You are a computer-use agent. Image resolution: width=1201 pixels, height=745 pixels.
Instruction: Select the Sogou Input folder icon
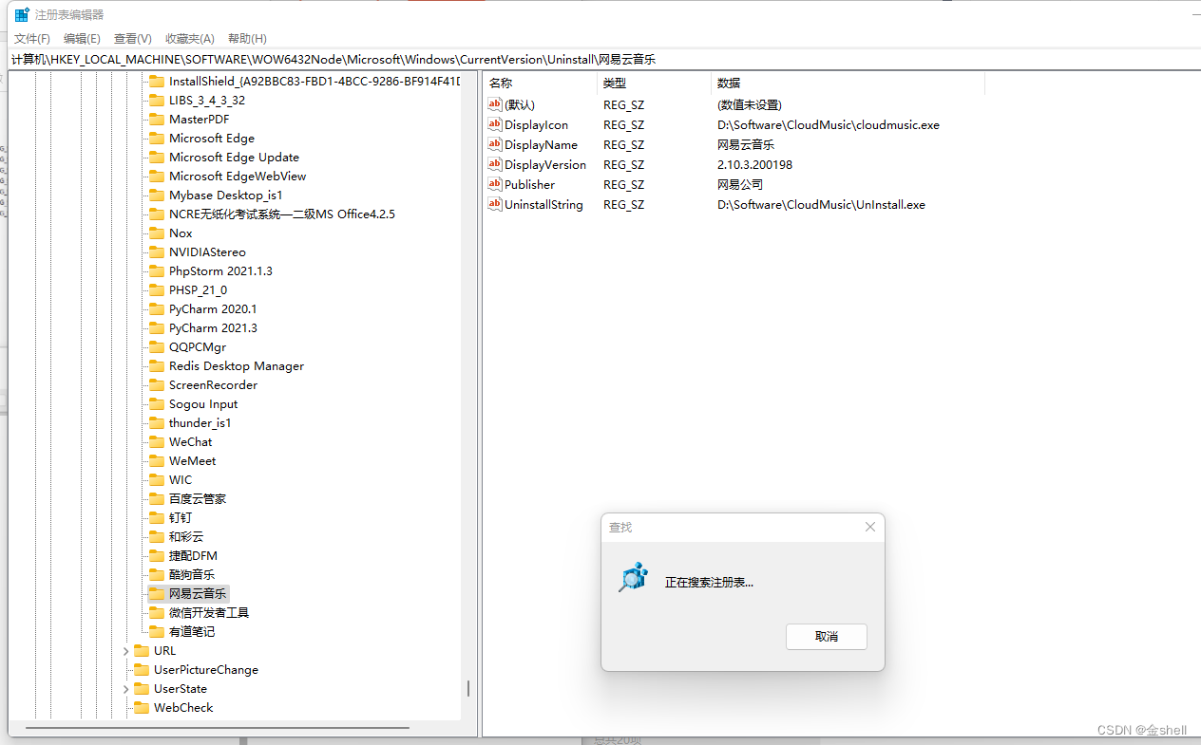click(157, 404)
